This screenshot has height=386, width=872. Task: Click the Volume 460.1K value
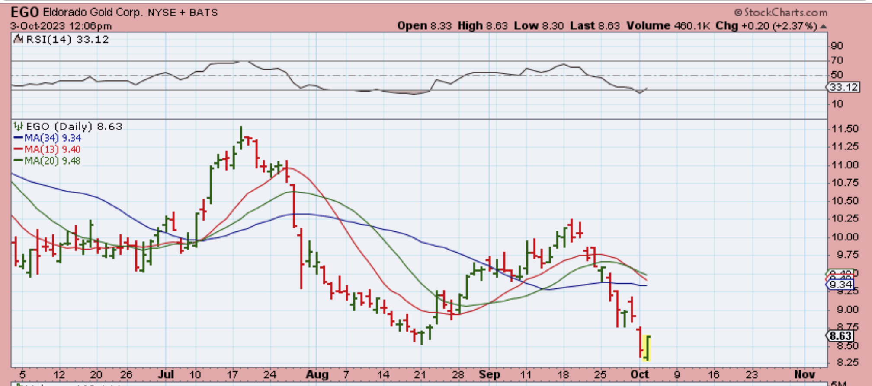pos(668,26)
